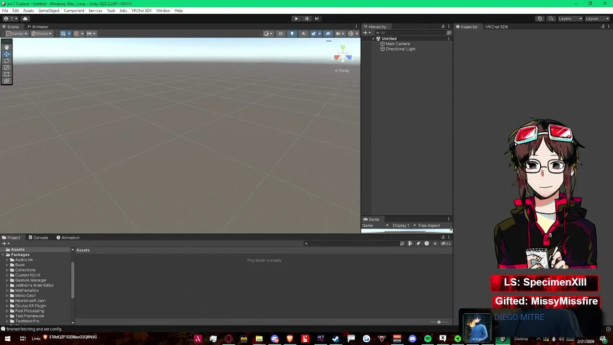Open the Undo History icon
The height and width of the screenshot is (345, 613).
540,19
